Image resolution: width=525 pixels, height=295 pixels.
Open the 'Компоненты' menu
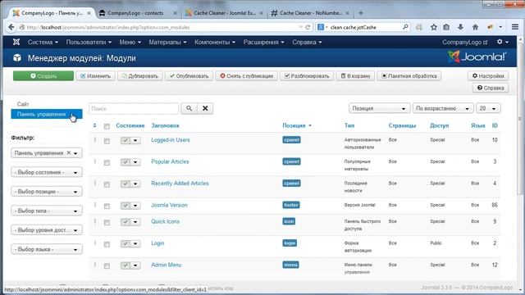215,42
